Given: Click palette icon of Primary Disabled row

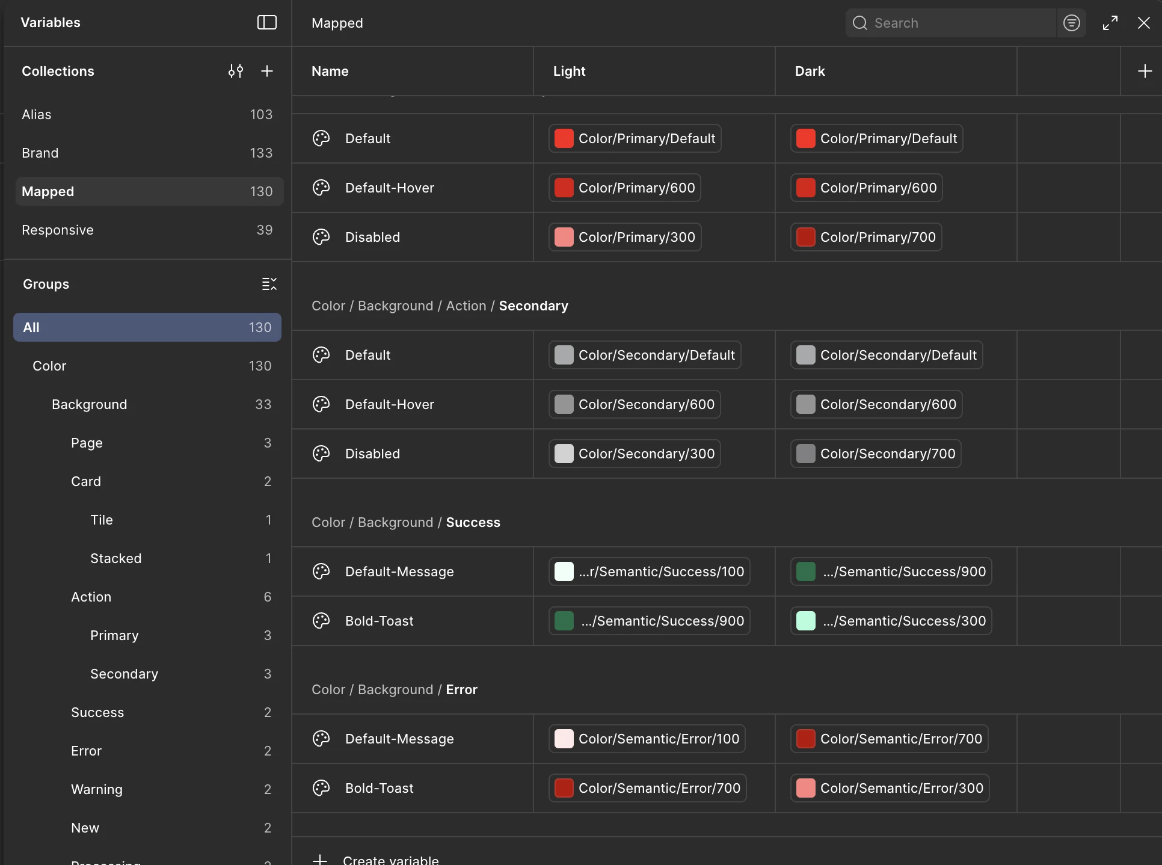Looking at the screenshot, I should click(321, 237).
